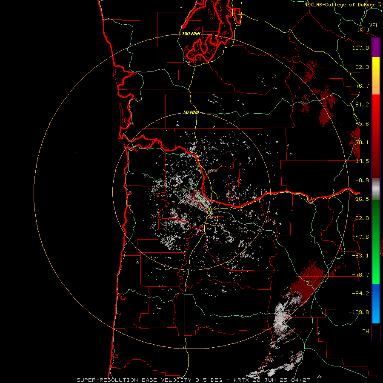Click the 107.8 velocity scale value
The width and height of the screenshot is (383, 383).
pyautogui.click(x=360, y=48)
